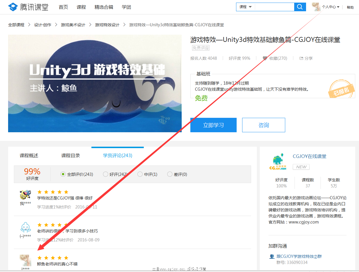Click the 分享 share icon
This screenshot has width=359, height=272.
[301, 58]
